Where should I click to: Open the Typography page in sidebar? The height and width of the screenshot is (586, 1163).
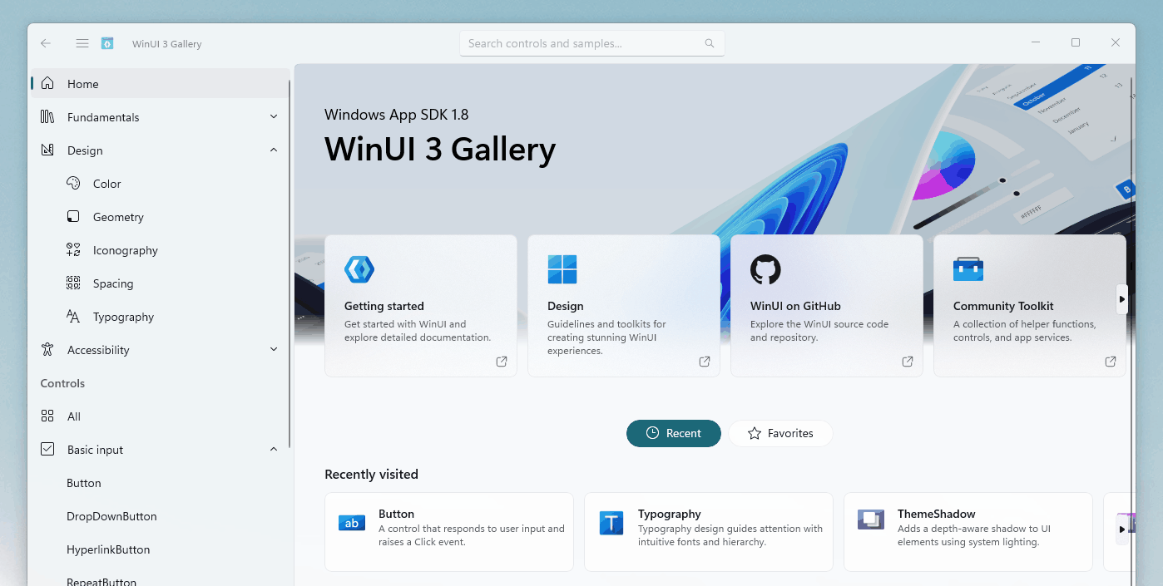(x=161, y=317)
